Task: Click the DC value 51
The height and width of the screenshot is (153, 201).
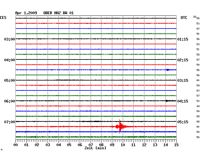Action: tap(198, 49)
